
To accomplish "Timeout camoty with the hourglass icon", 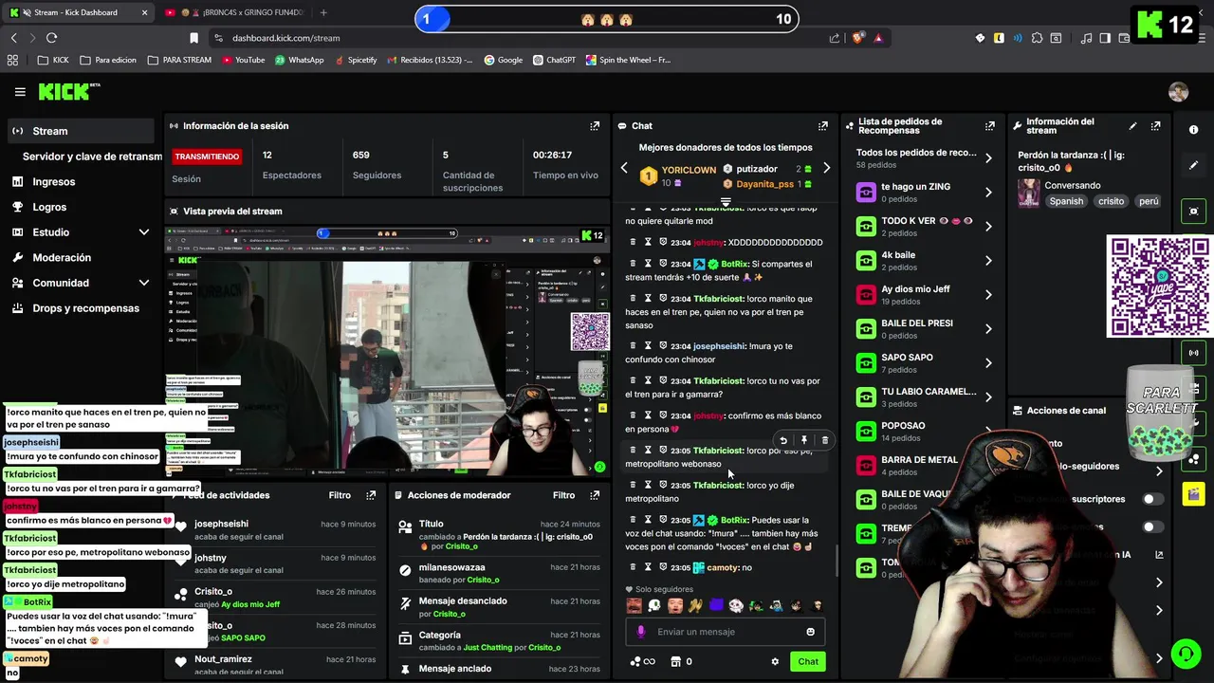I will point(648,567).
